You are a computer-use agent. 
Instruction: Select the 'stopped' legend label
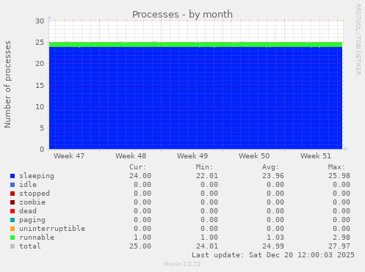pyautogui.click(x=35, y=194)
